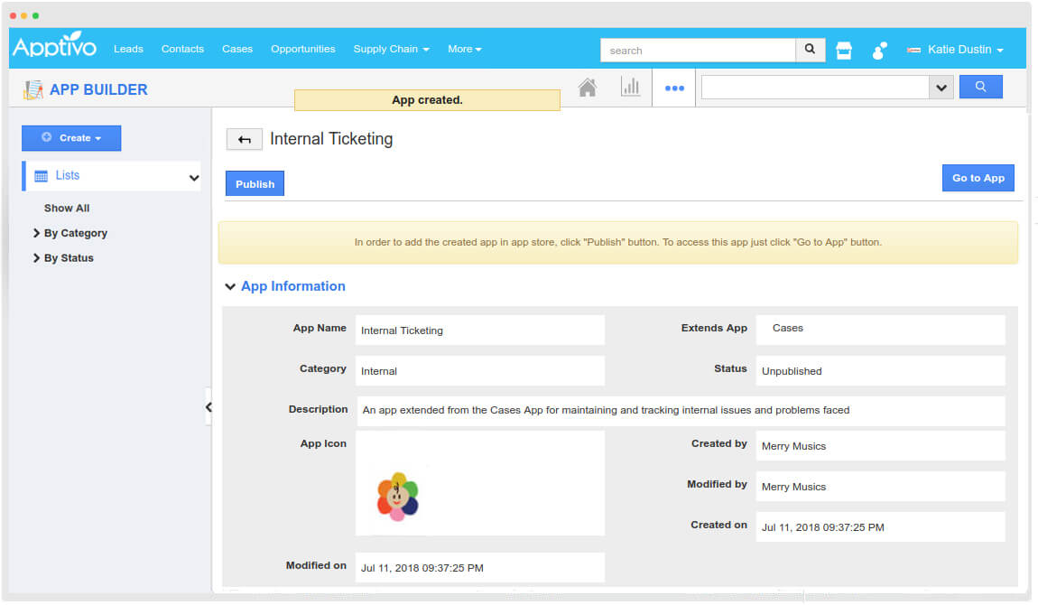Open the Create dropdown button
The width and height of the screenshot is (1038, 605).
(71, 138)
